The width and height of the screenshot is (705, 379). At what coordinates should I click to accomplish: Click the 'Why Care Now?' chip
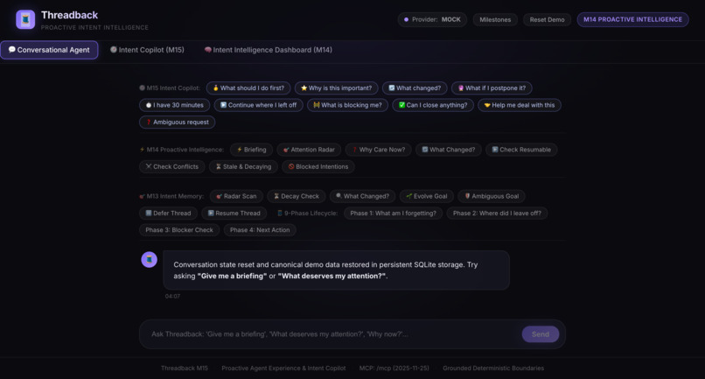[x=378, y=150]
